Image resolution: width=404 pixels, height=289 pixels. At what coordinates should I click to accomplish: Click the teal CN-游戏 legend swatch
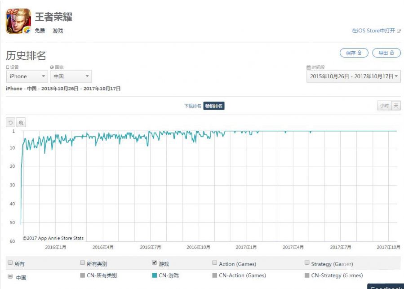154,276
